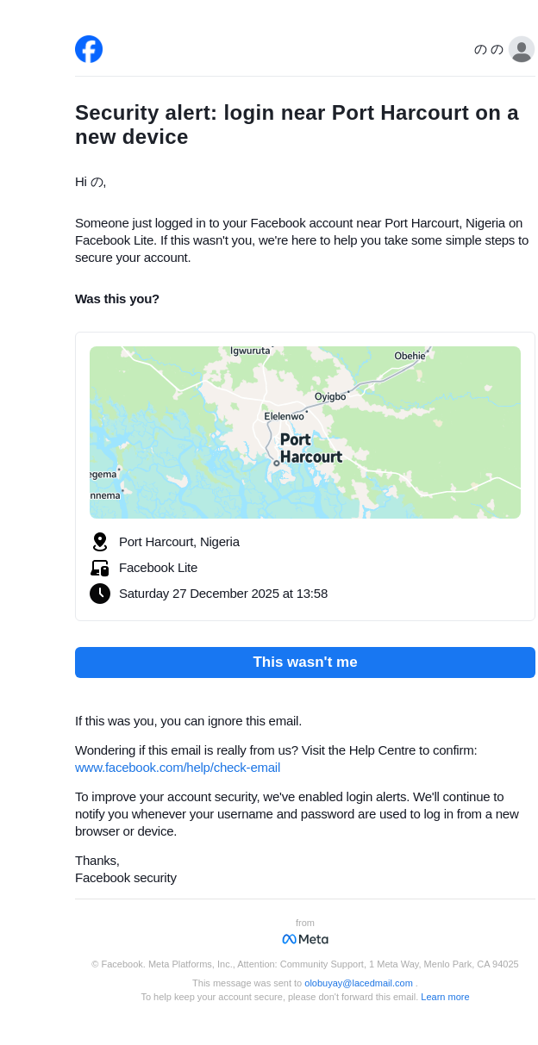Click the device icon beside Facebook Lite

pyautogui.click(x=100, y=568)
